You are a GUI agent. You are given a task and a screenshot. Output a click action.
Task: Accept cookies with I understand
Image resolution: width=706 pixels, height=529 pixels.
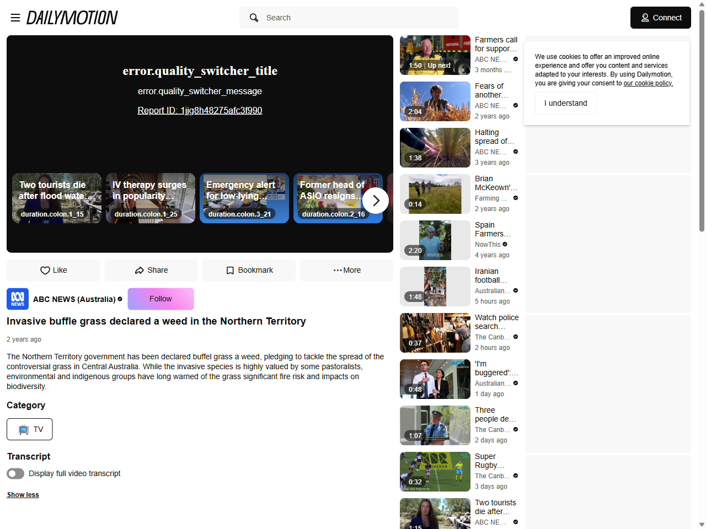[x=565, y=103]
